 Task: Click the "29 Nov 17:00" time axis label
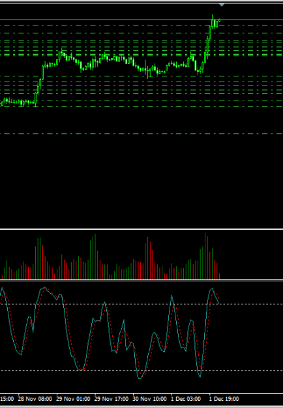tap(112, 399)
